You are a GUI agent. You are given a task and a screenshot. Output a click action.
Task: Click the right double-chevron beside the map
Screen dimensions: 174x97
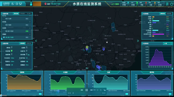[138, 41]
